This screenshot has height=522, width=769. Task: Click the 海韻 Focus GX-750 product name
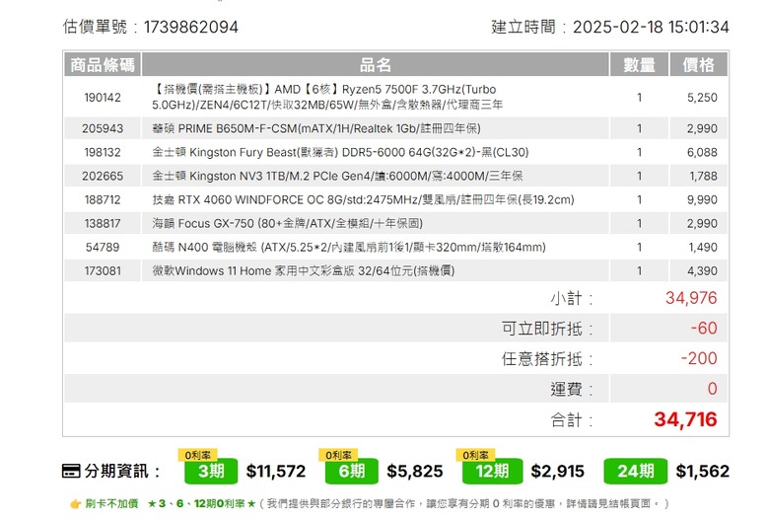[287, 223]
